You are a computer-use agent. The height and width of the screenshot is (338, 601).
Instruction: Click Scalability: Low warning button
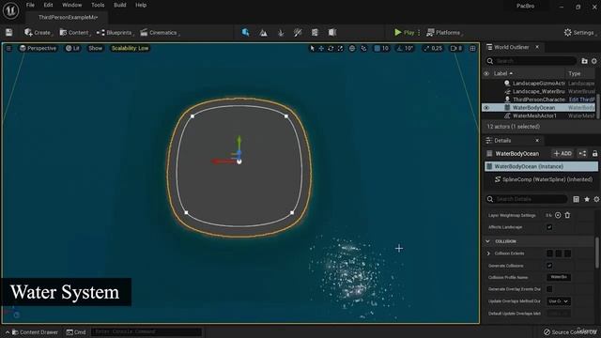point(130,48)
